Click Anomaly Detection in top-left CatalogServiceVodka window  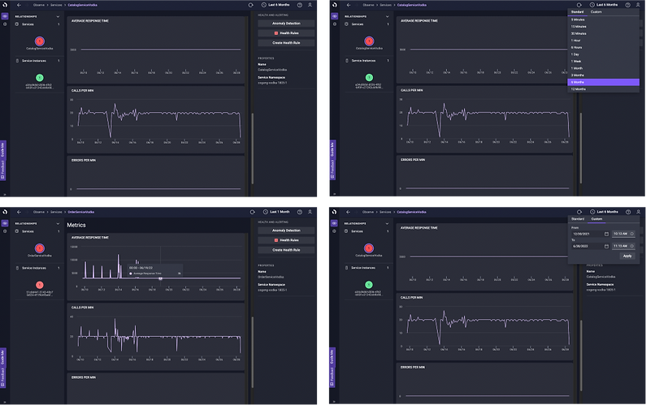click(x=286, y=24)
